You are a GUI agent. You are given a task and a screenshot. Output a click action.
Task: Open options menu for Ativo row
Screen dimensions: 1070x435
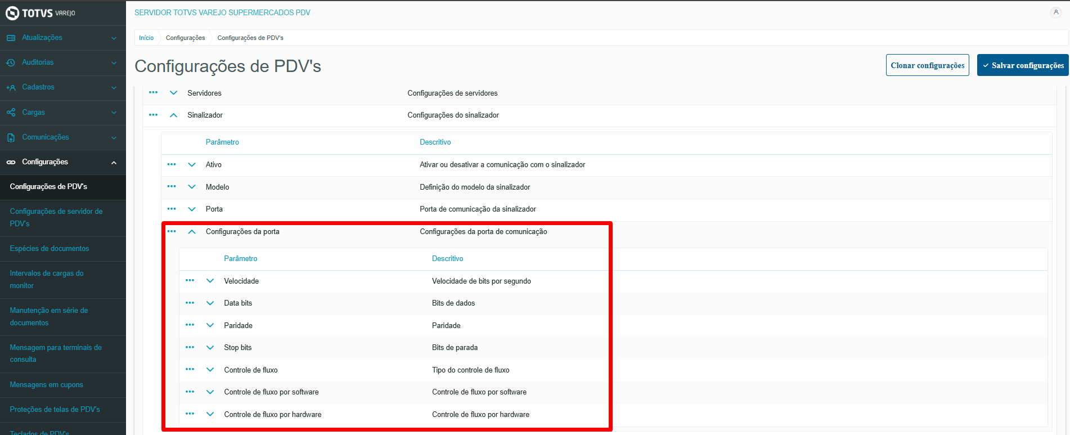point(172,164)
